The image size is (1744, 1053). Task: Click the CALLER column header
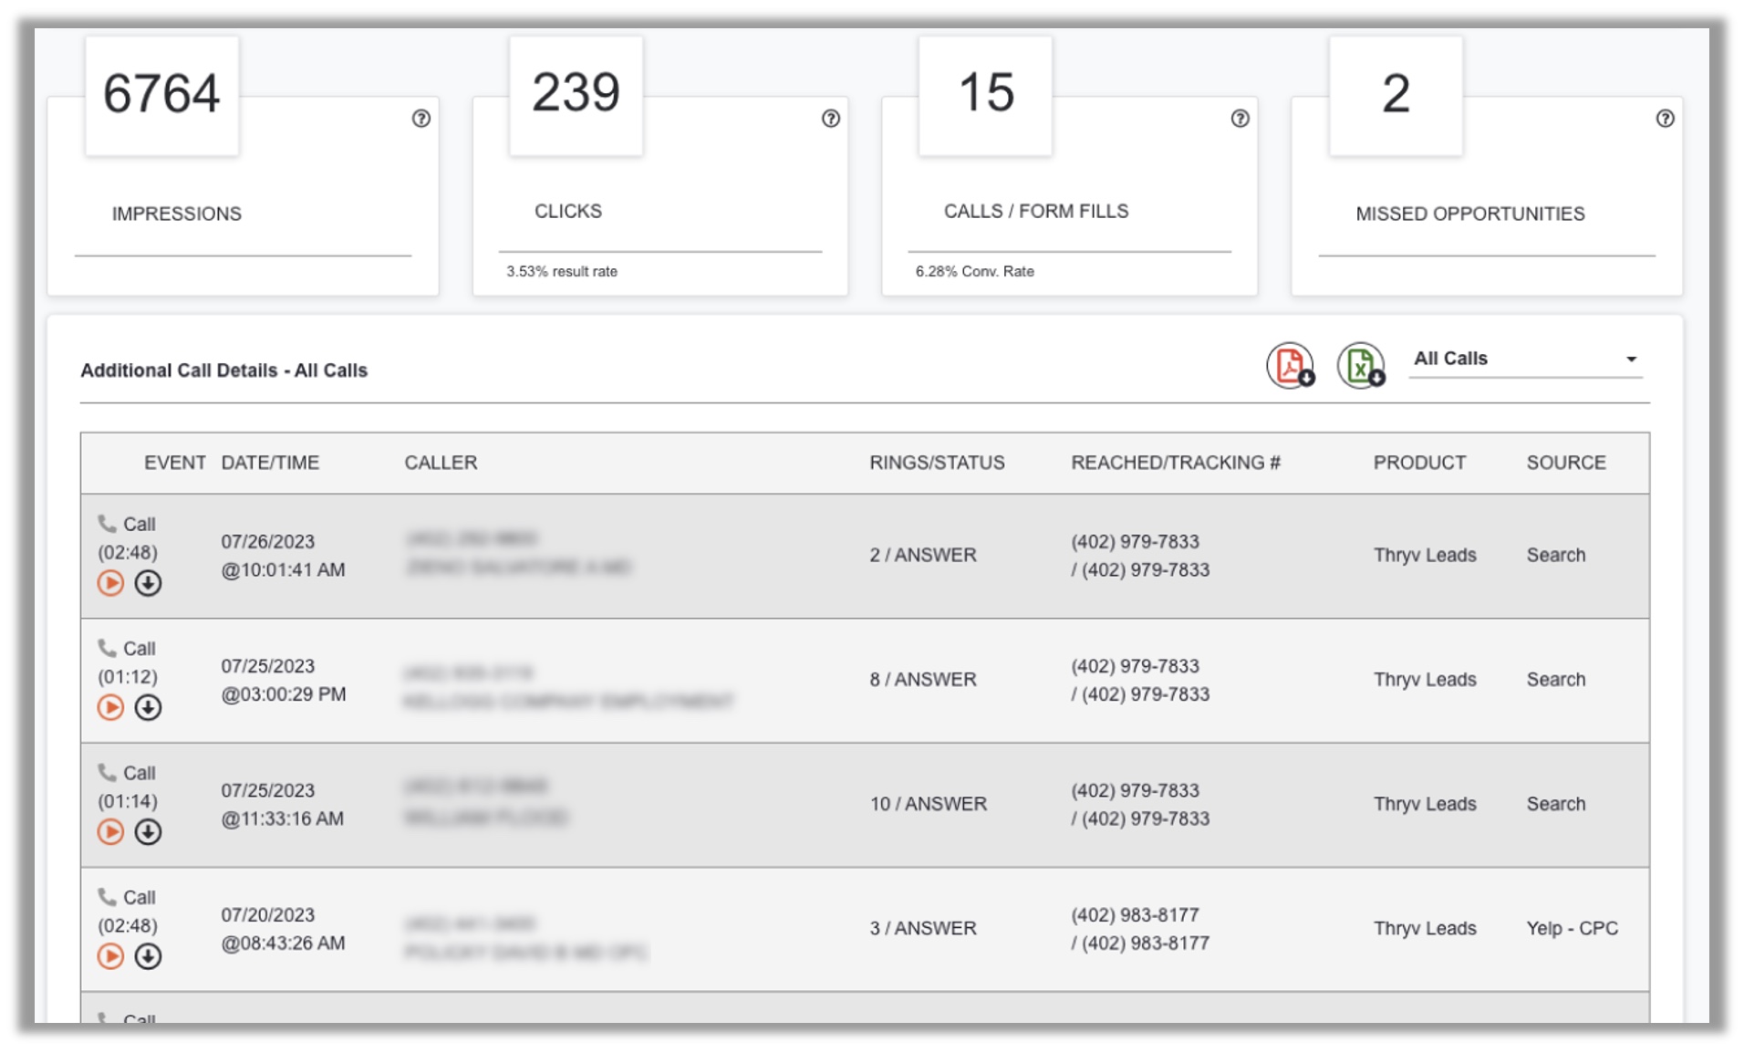coord(441,463)
